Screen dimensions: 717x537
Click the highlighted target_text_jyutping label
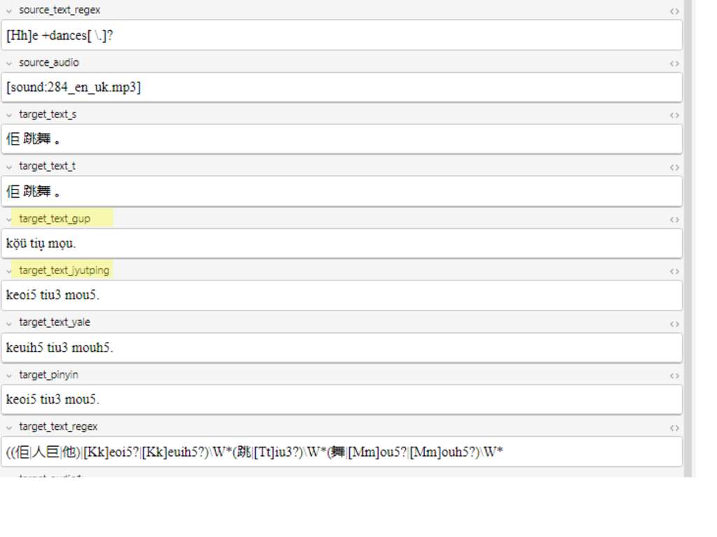click(62, 271)
